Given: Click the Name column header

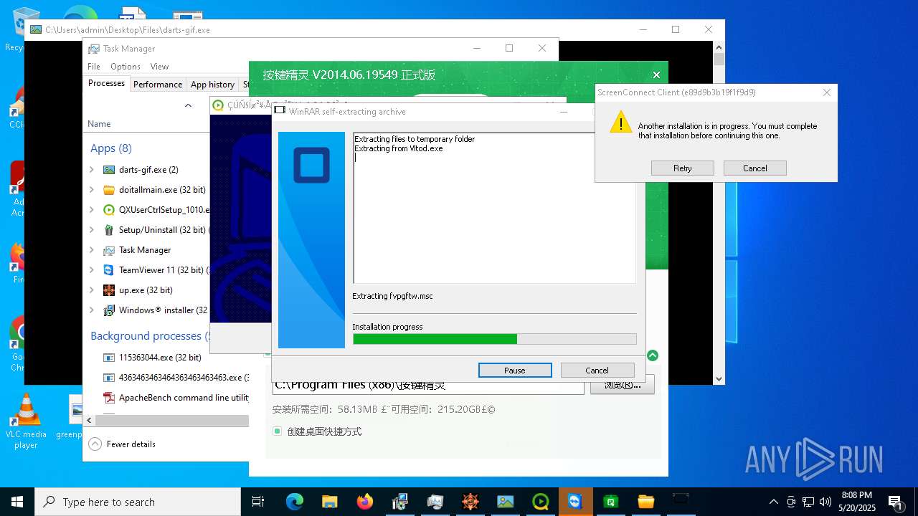Looking at the screenshot, I should [x=99, y=124].
